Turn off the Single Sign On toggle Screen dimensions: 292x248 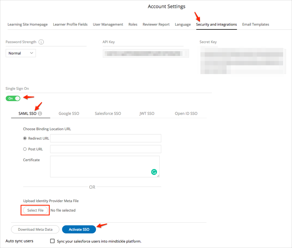(x=13, y=98)
